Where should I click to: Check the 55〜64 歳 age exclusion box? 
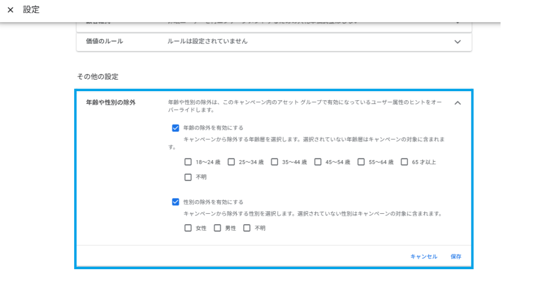[x=362, y=162]
